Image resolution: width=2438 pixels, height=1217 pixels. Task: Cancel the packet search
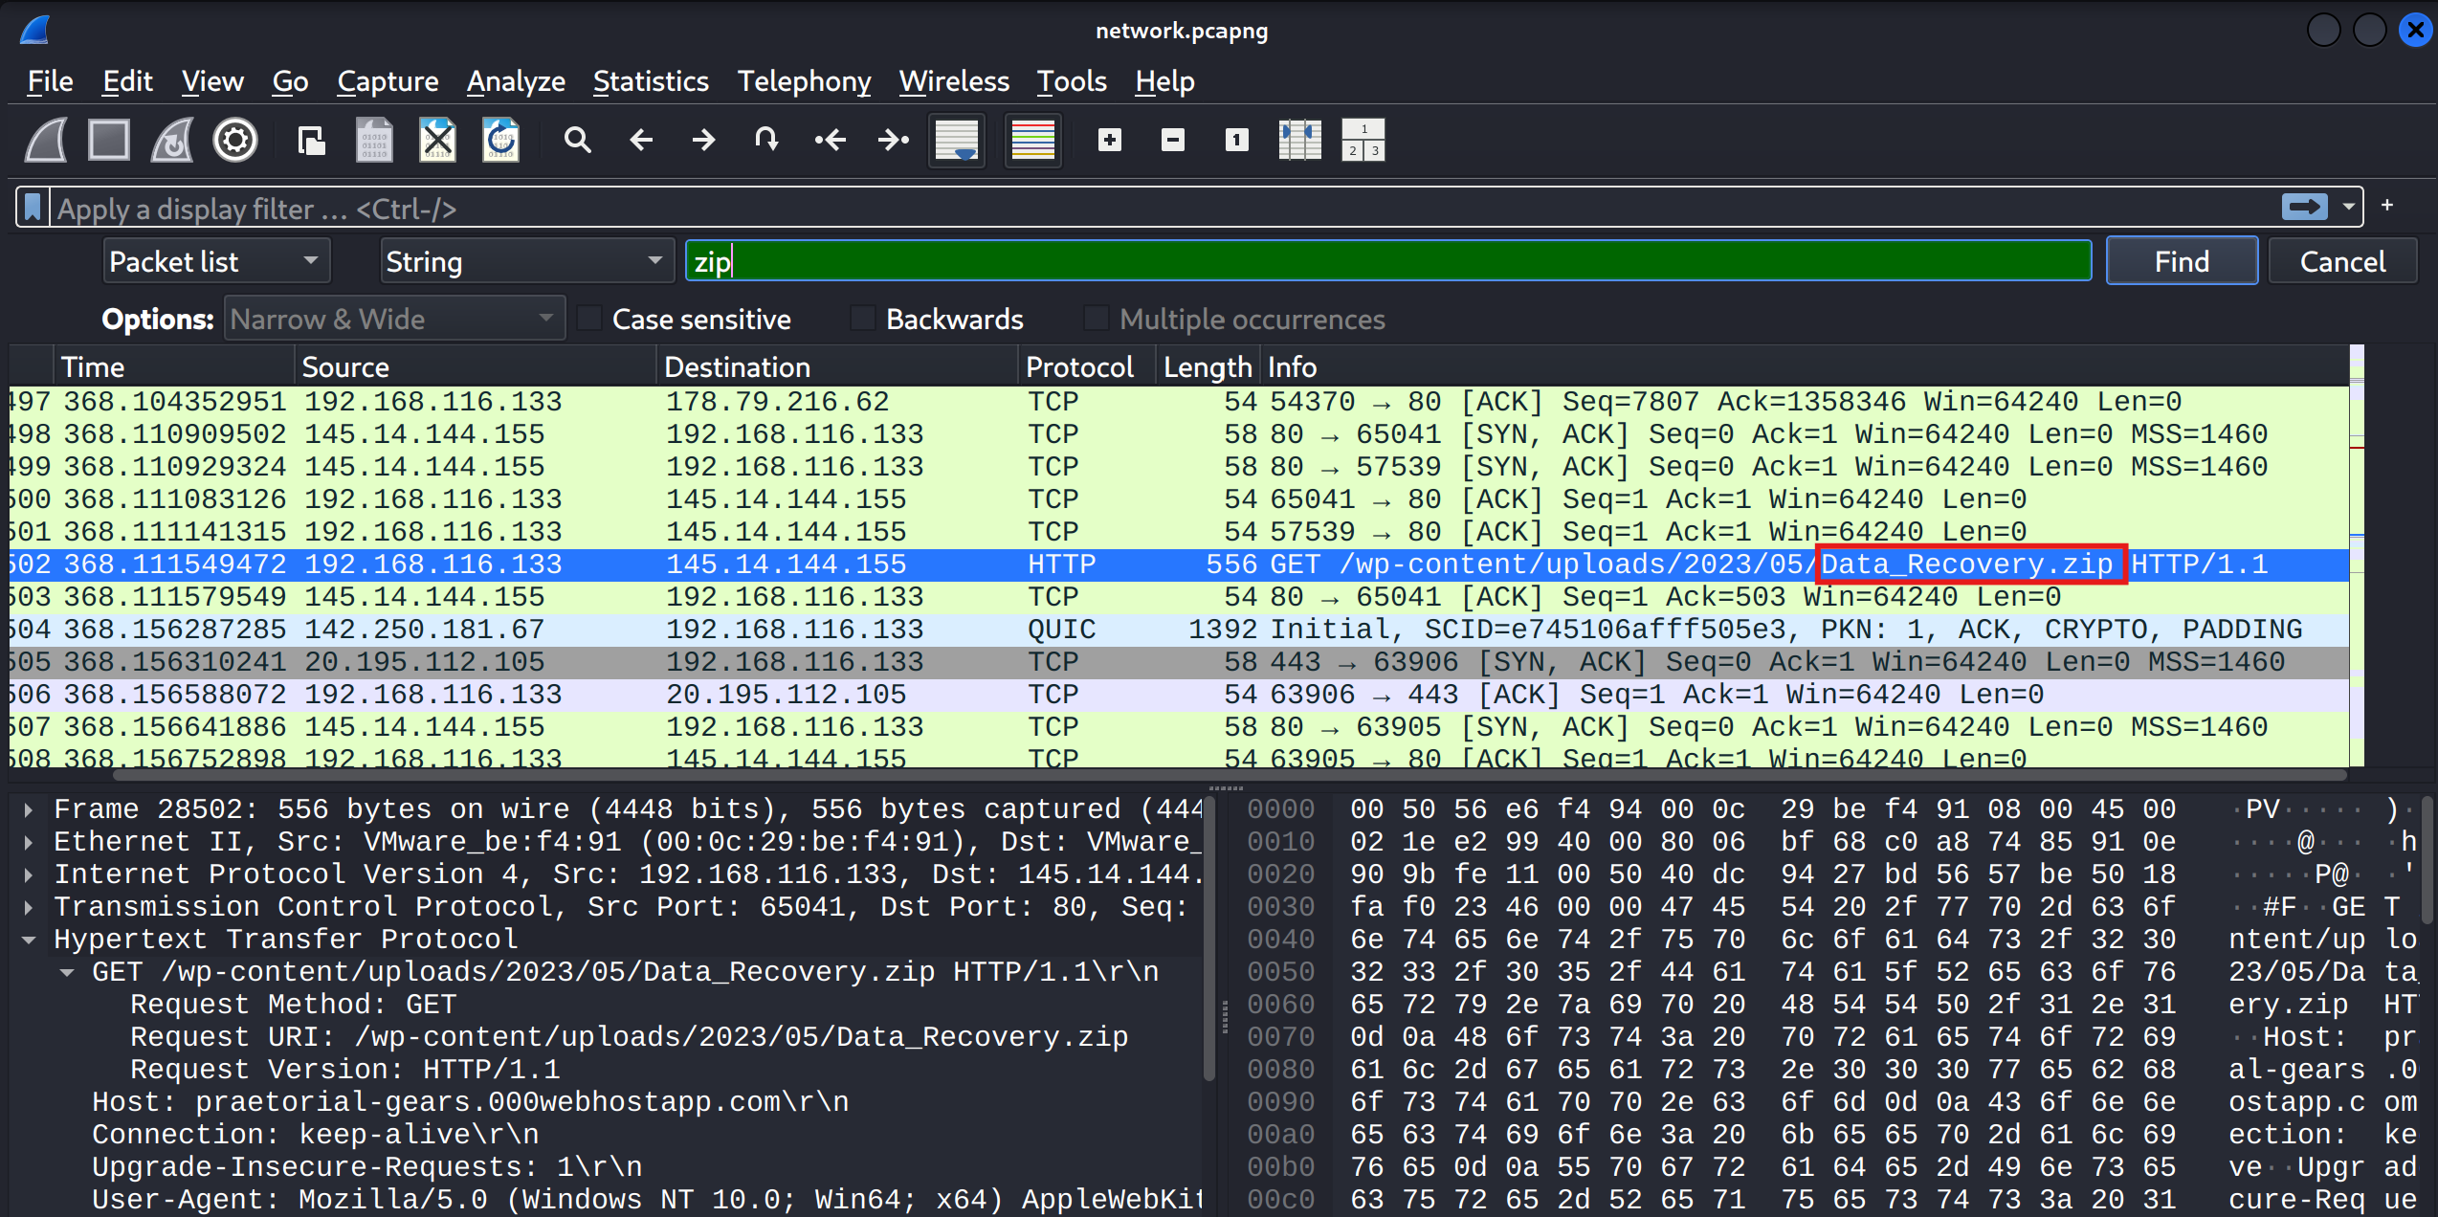(x=2342, y=260)
